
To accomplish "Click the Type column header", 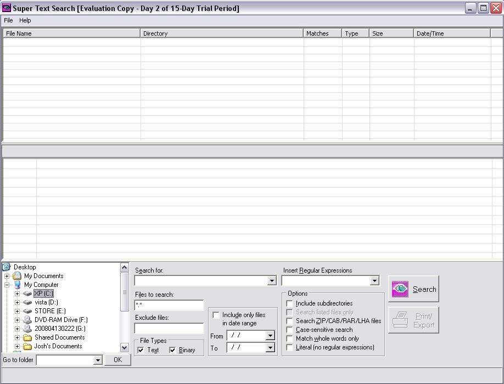I will click(356, 33).
